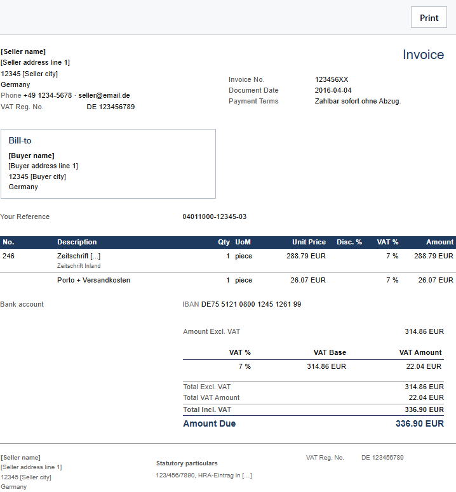The width and height of the screenshot is (456, 492).
Task: Select item number 246
Action: point(8,256)
